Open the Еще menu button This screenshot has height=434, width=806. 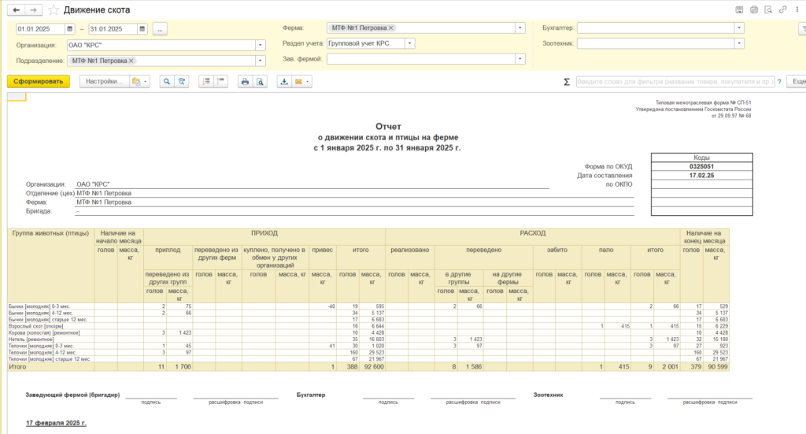(x=798, y=82)
